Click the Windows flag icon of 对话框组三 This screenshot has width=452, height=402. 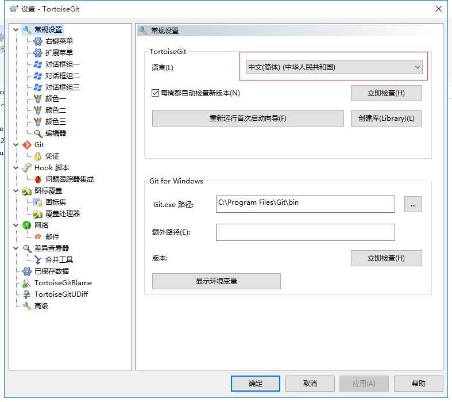click(38, 87)
